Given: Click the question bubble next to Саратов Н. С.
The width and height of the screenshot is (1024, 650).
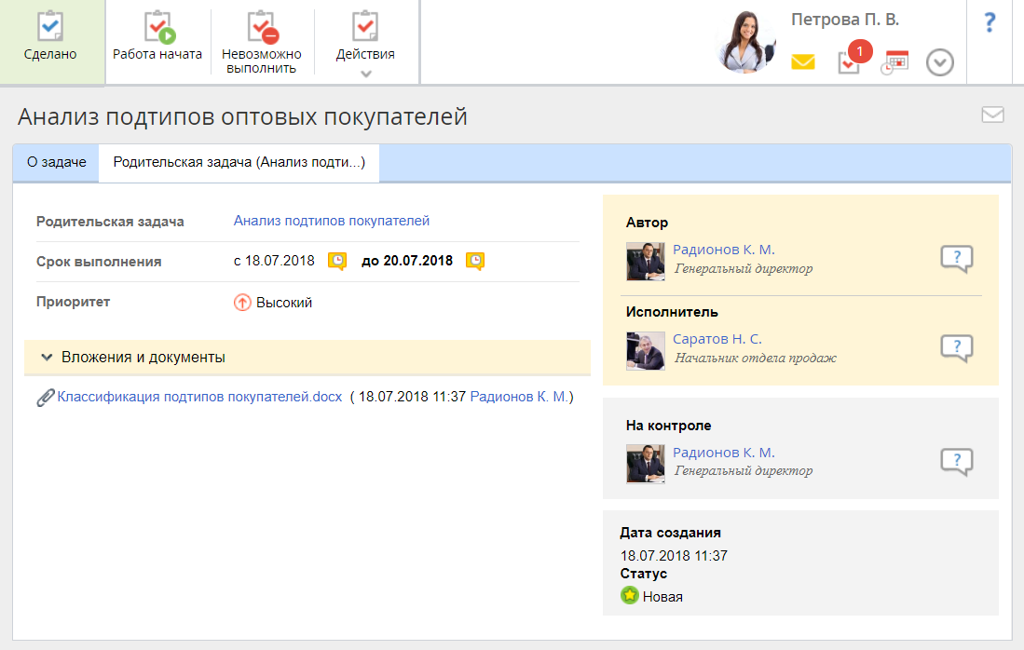Looking at the screenshot, I should (956, 348).
